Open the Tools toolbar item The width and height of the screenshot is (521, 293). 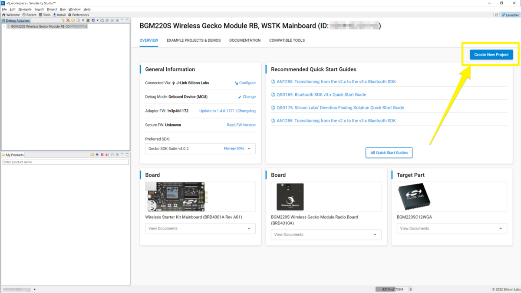pos(45,15)
